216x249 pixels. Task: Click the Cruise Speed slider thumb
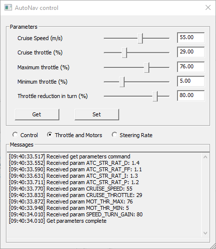pos(140,38)
